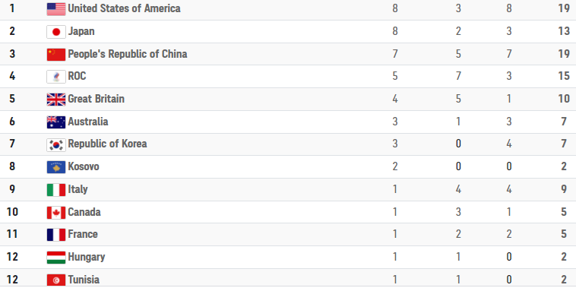Open People's Republic of China country link

coord(128,54)
